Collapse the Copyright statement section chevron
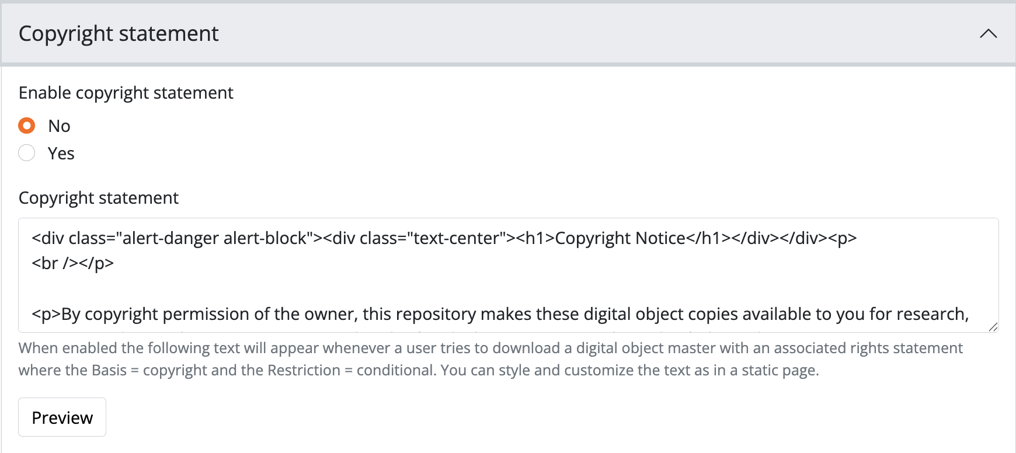 [988, 34]
